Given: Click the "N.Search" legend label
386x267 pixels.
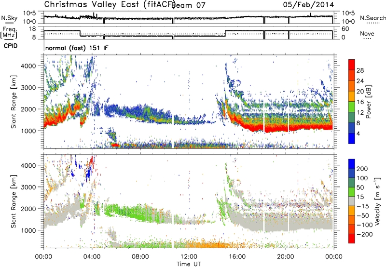Looking at the screenshot, I should click(x=372, y=18).
